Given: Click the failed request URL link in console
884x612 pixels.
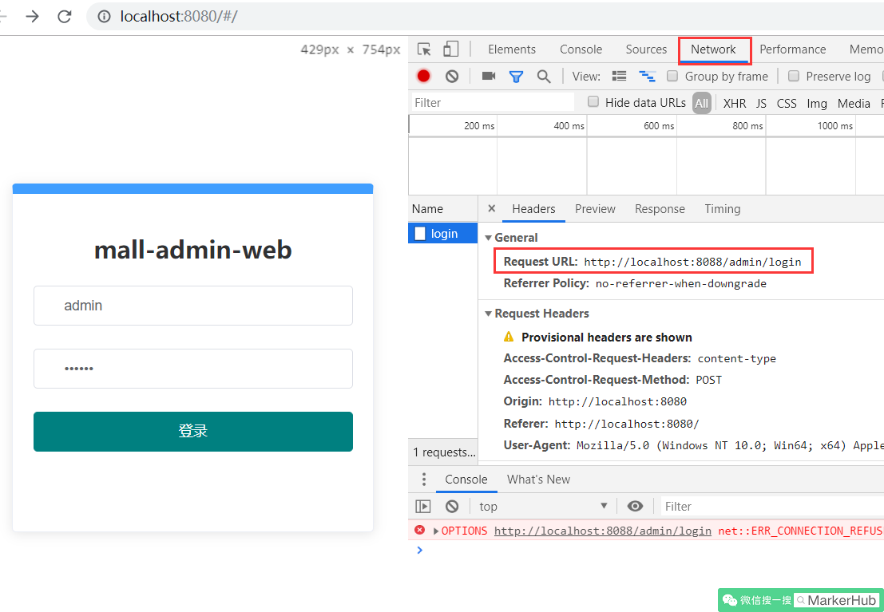Looking at the screenshot, I should pyautogui.click(x=602, y=531).
